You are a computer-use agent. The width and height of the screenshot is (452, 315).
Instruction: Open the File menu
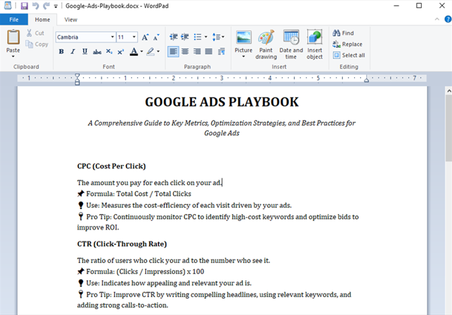[x=14, y=20]
